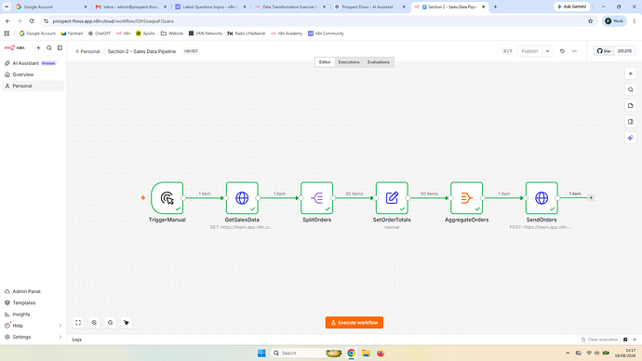The height and width of the screenshot is (361, 642).
Task: Open Firefox from the taskbar
Action: (x=381, y=353)
